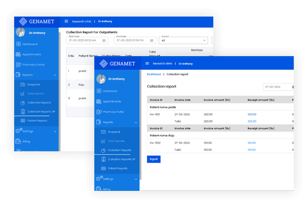
Task: Click the Snapshot camera icon in back sidebar
Action: [23, 84]
